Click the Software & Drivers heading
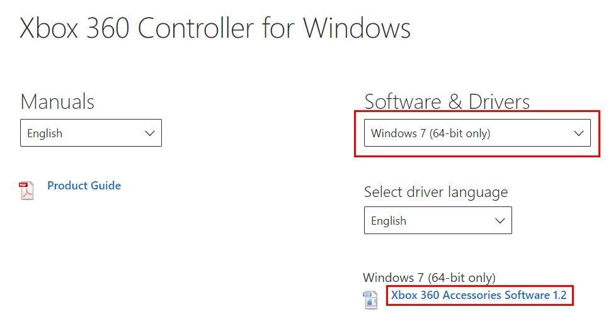The image size is (611, 326). 447,102
